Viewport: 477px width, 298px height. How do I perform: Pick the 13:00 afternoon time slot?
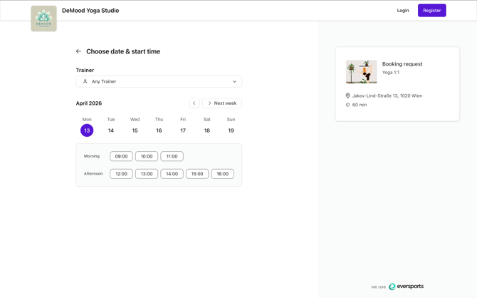click(x=147, y=174)
